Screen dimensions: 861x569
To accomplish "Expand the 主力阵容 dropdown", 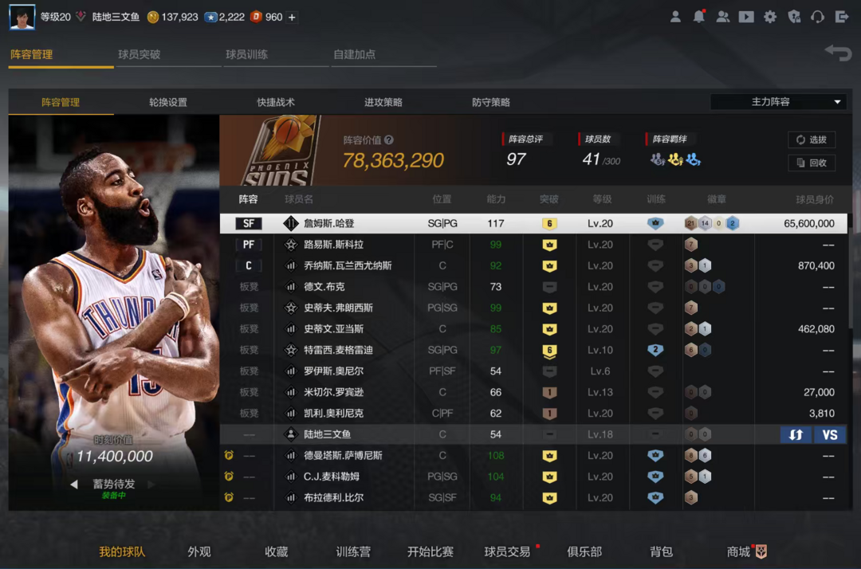I will [778, 102].
